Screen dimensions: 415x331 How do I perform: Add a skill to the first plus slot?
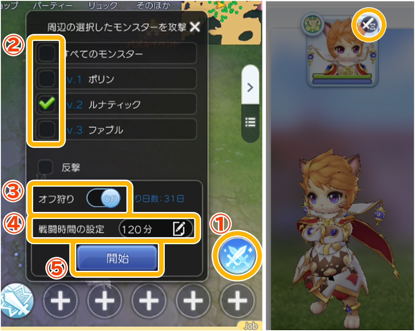pyautogui.click(x=60, y=301)
